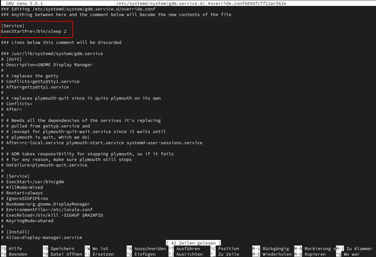Choose the ^J Ausrichten shortcut
The width and height of the screenshot is (376, 257).
point(186,254)
